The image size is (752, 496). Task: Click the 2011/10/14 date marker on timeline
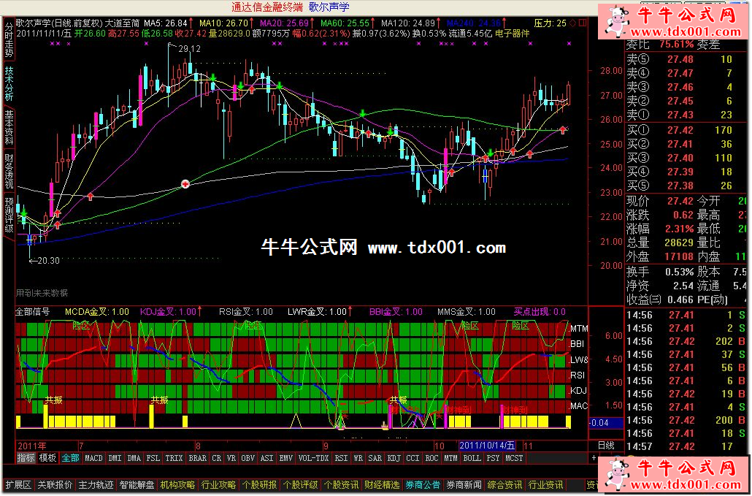coord(487,445)
